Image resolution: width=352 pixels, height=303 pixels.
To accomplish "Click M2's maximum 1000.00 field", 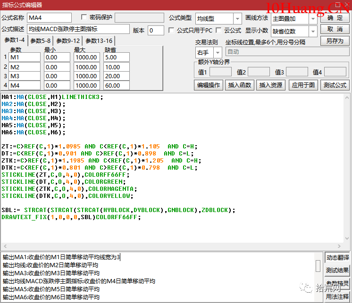I will pos(87,67).
